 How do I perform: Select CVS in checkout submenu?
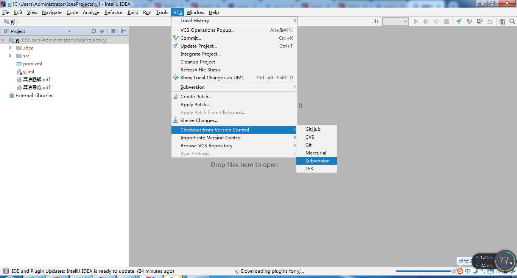pos(316,137)
